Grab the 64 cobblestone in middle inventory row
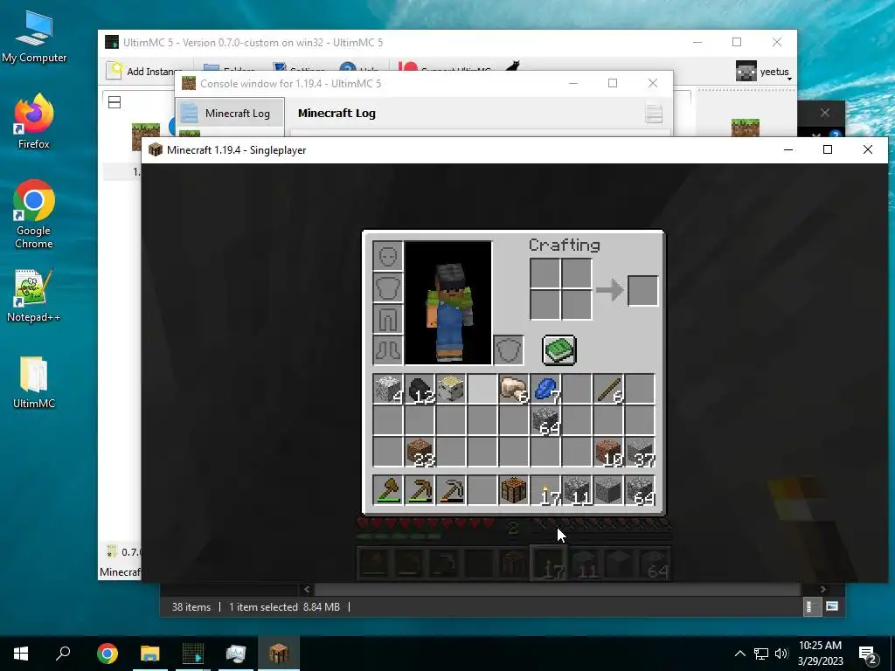Screen dimensions: 895x671 click(545, 420)
